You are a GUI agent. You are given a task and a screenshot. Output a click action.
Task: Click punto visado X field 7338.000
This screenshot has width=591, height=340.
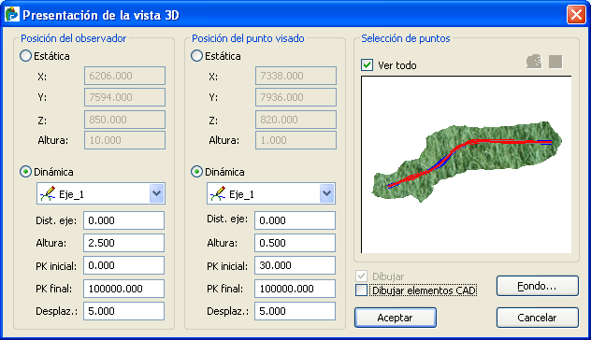(295, 76)
